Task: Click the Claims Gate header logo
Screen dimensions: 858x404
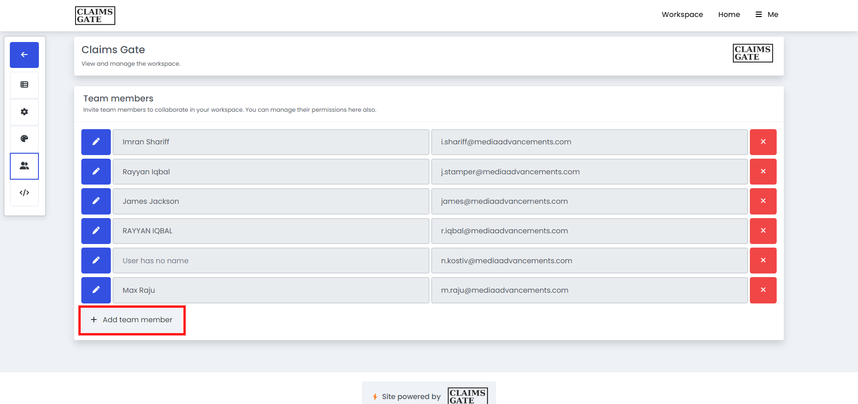Action: (95, 16)
